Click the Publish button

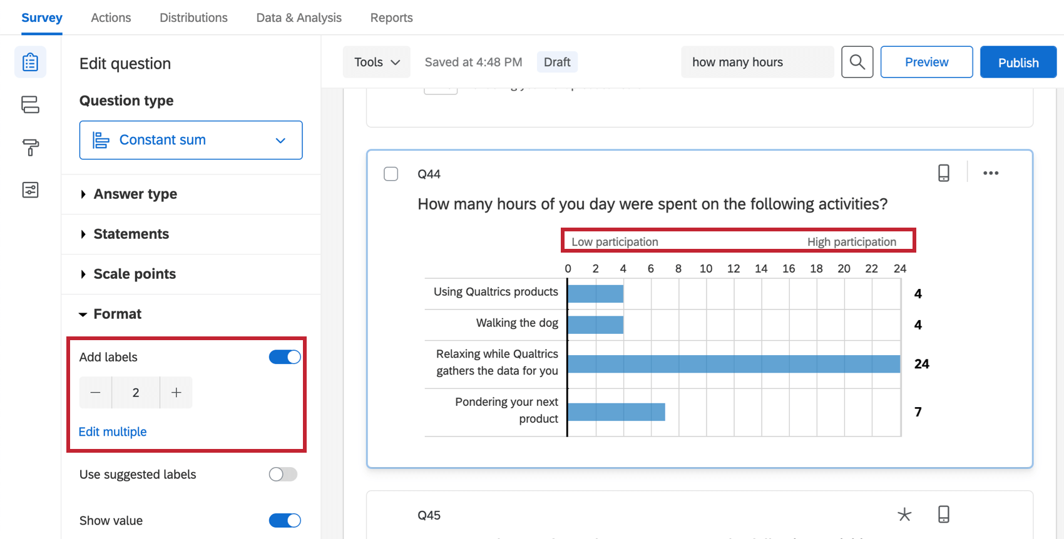point(1018,62)
